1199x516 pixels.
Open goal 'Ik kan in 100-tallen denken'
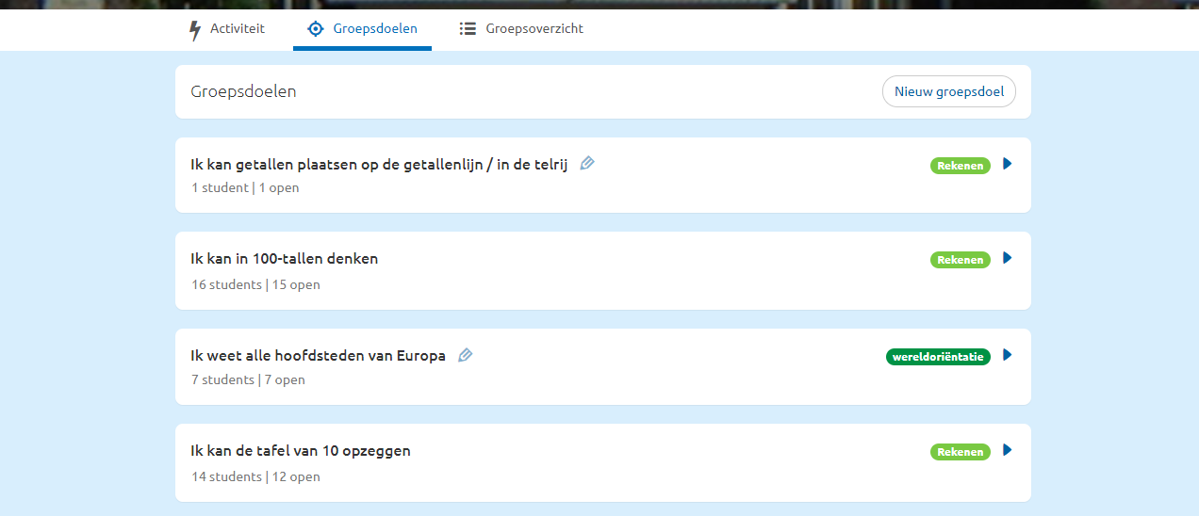click(284, 259)
